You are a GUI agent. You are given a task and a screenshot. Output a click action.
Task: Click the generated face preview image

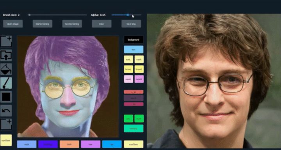click(x=214, y=81)
